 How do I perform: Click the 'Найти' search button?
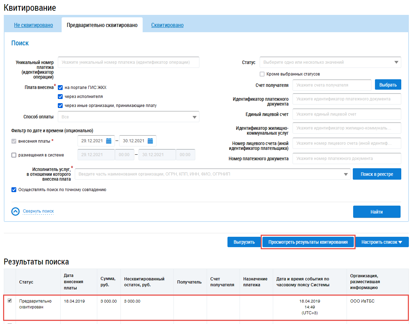[x=376, y=212]
